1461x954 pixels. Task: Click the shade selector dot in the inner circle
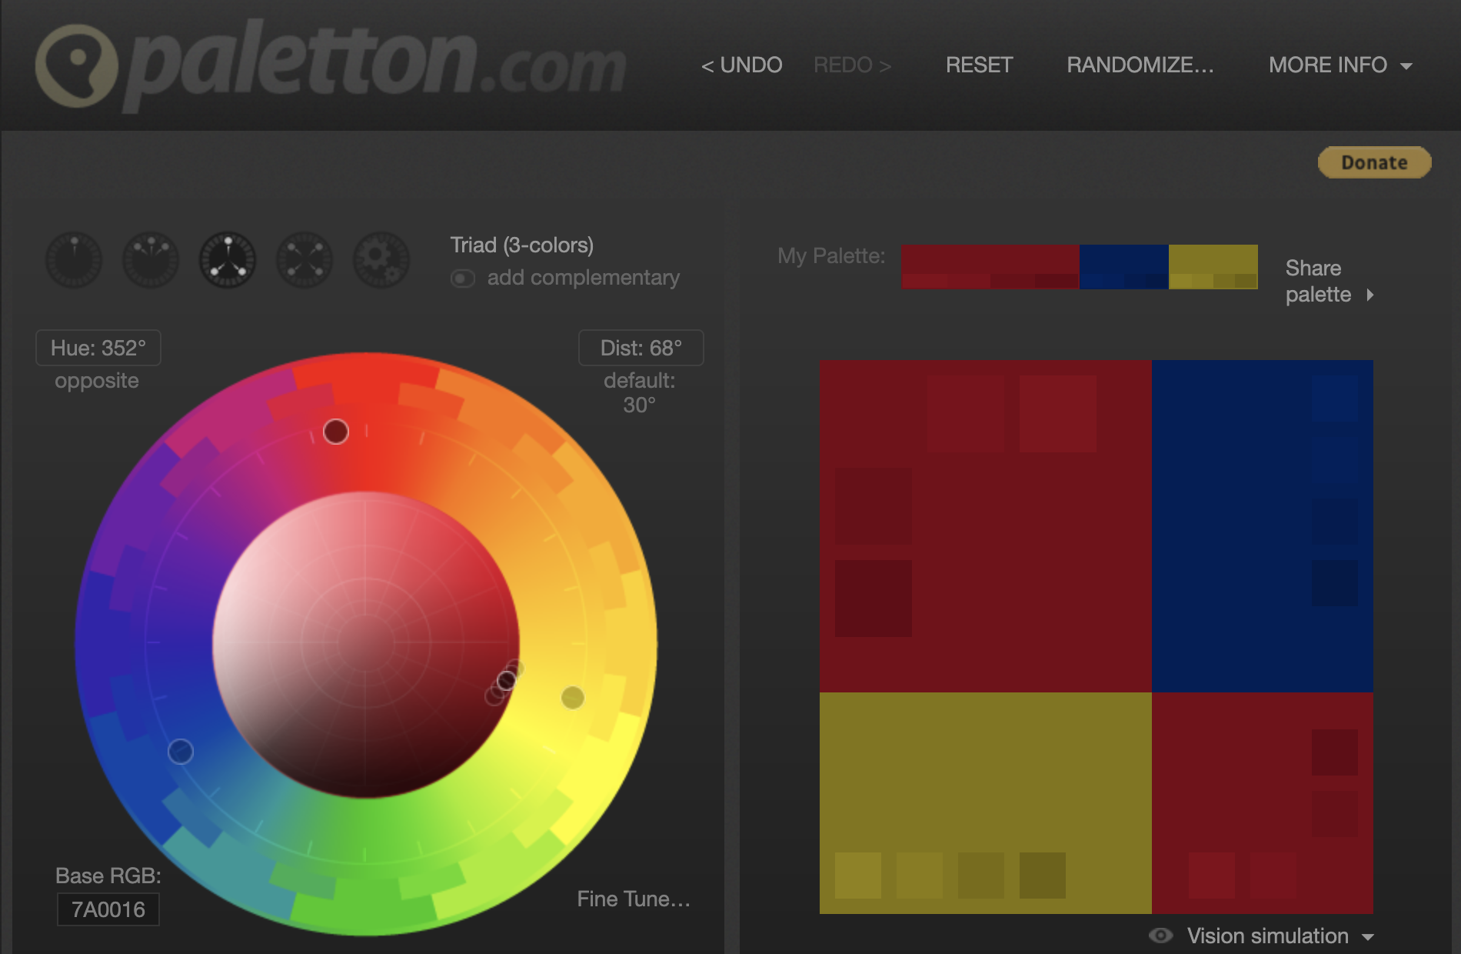tap(506, 681)
